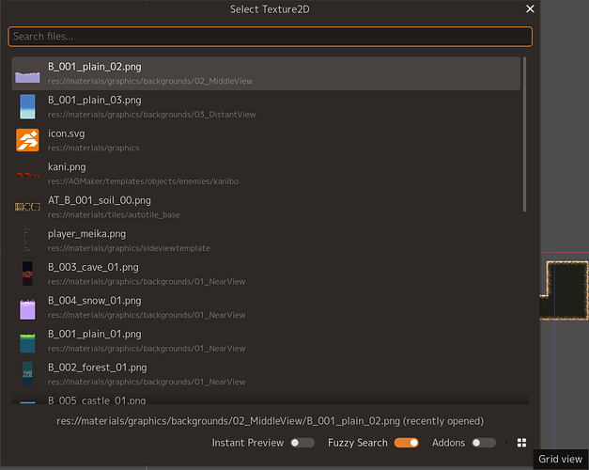This screenshot has width=589, height=470.
Task: Select the B_001_plain_03.png thumbnail
Action: click(27, 107)
